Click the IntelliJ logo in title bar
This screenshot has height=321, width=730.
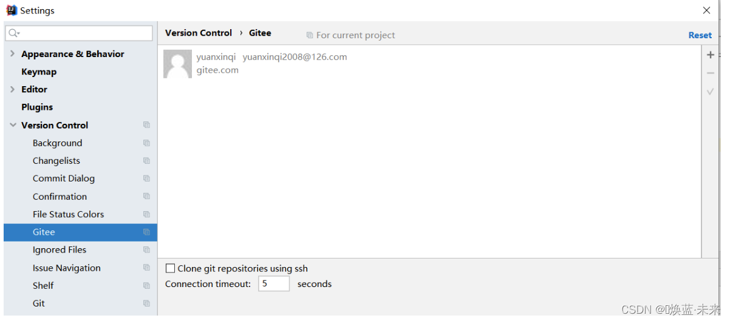[12, 10]
